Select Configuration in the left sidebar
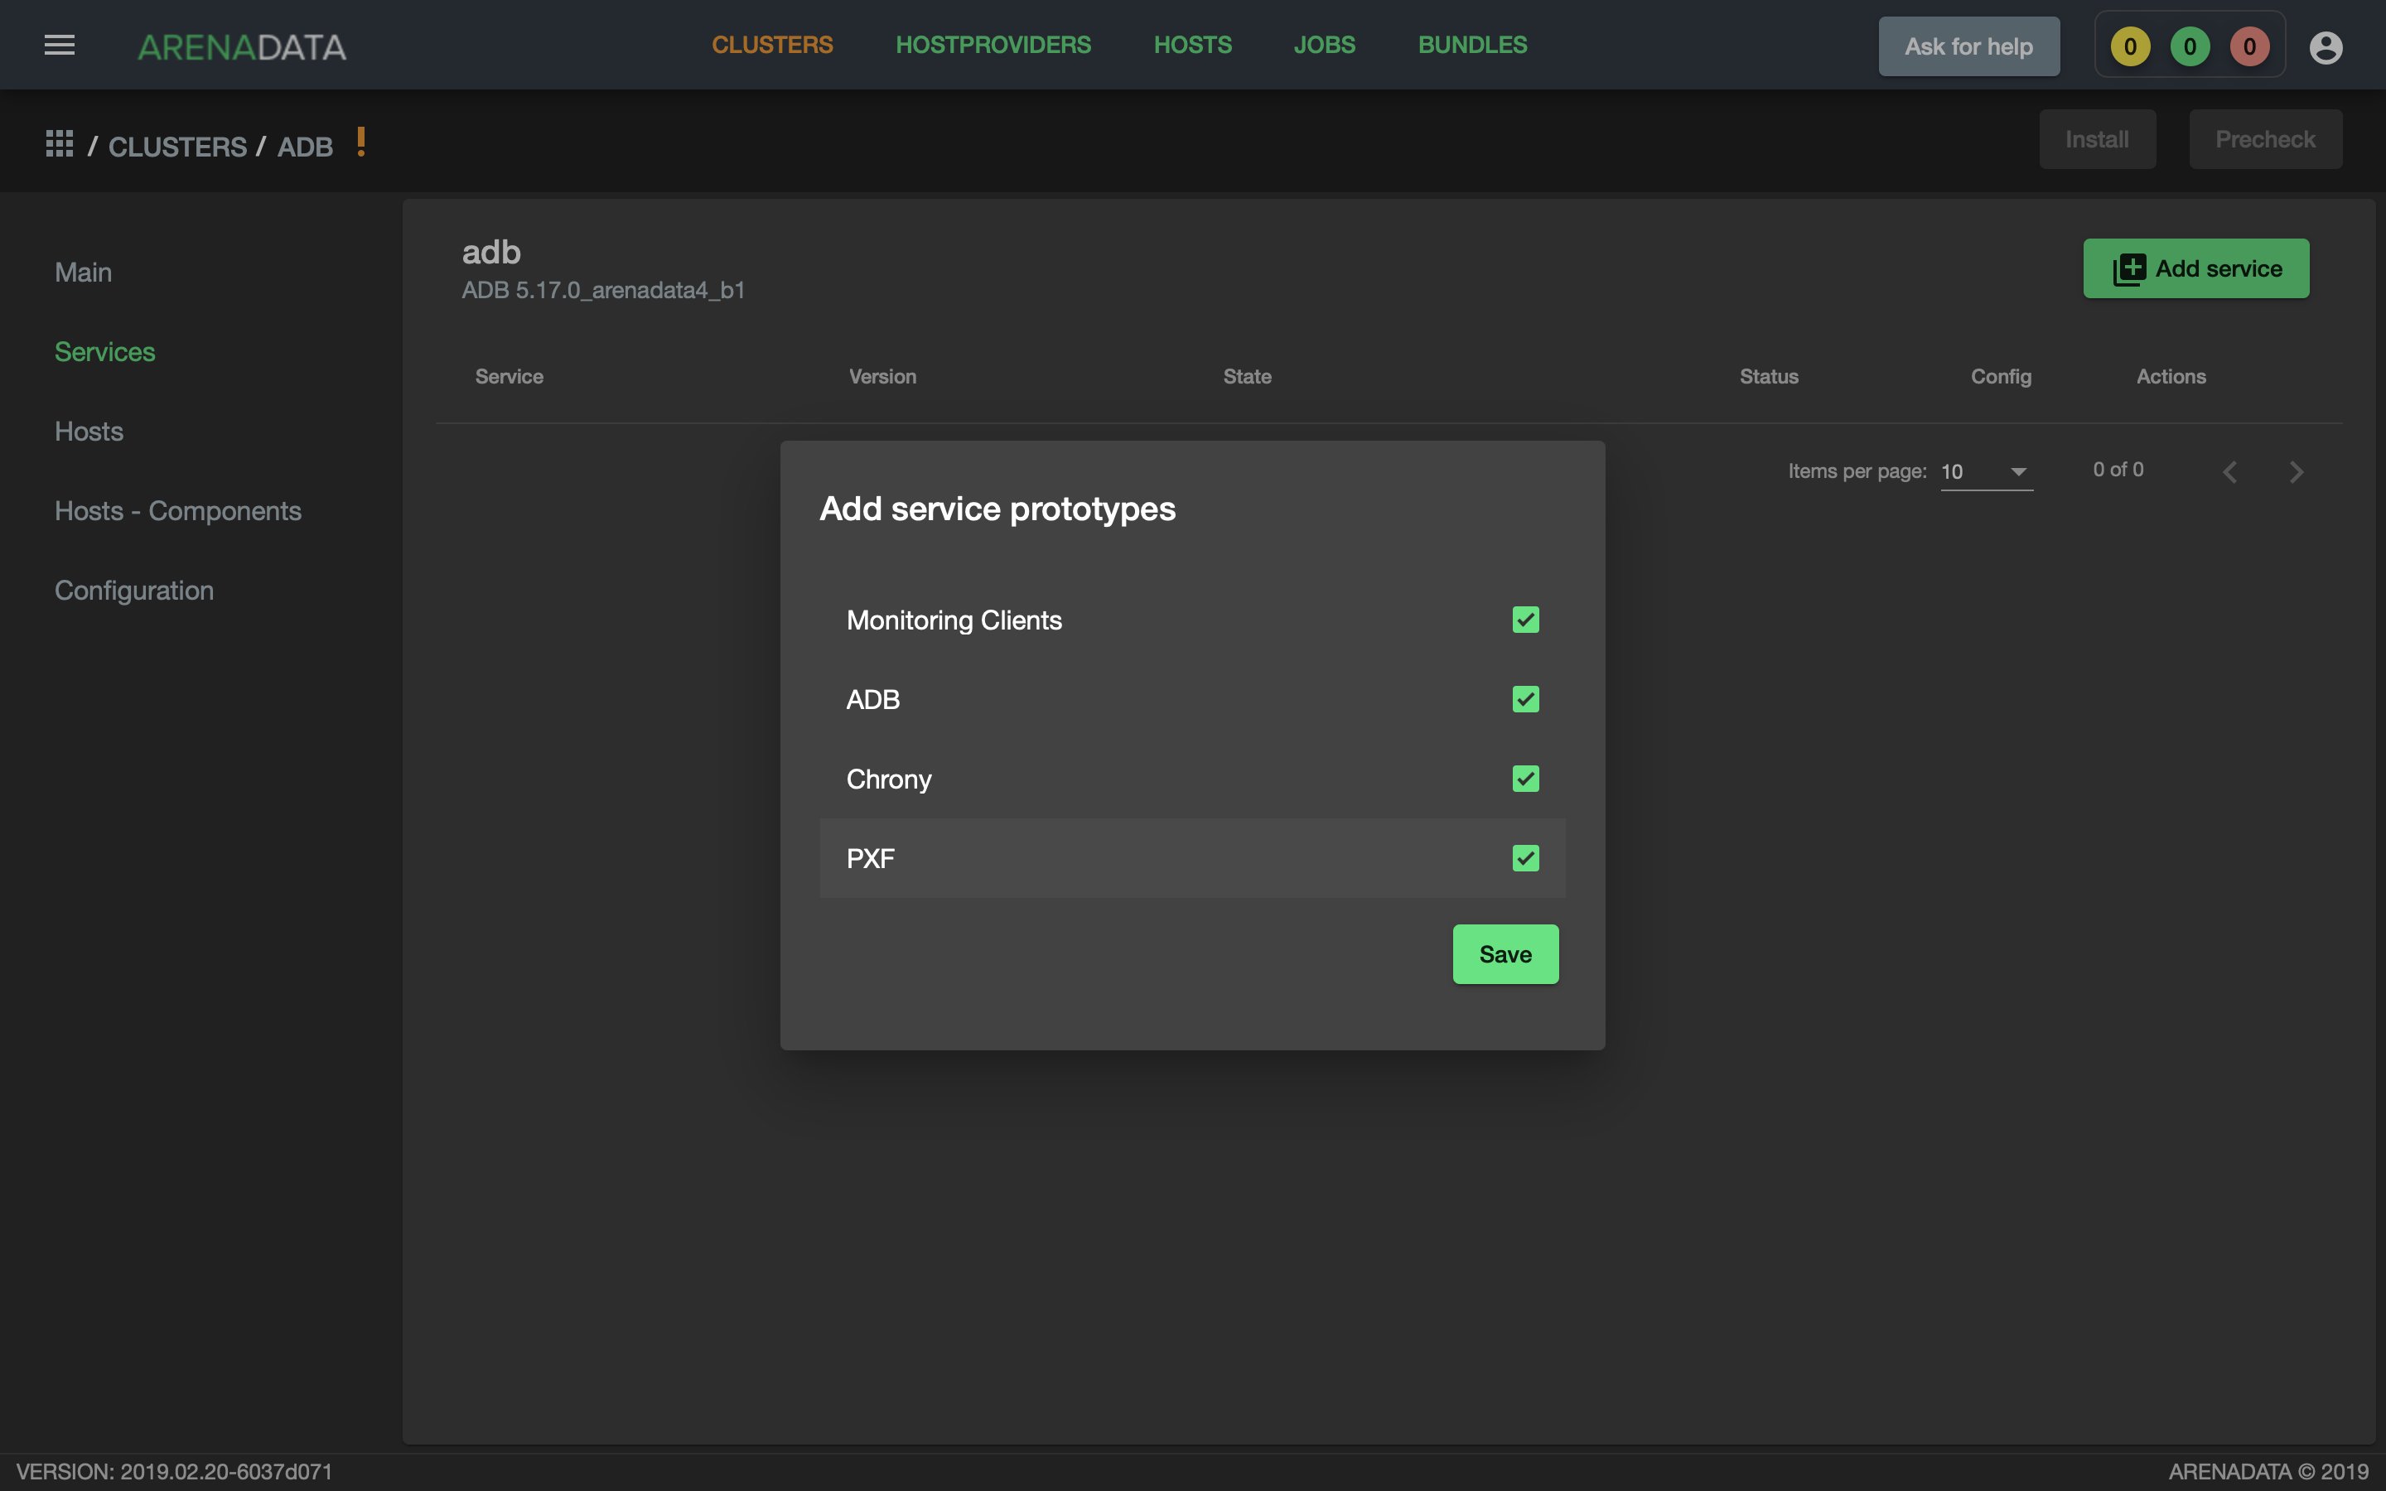Screen dimensions: 2386x1491 pyautogui.click(x=134, y=590)
